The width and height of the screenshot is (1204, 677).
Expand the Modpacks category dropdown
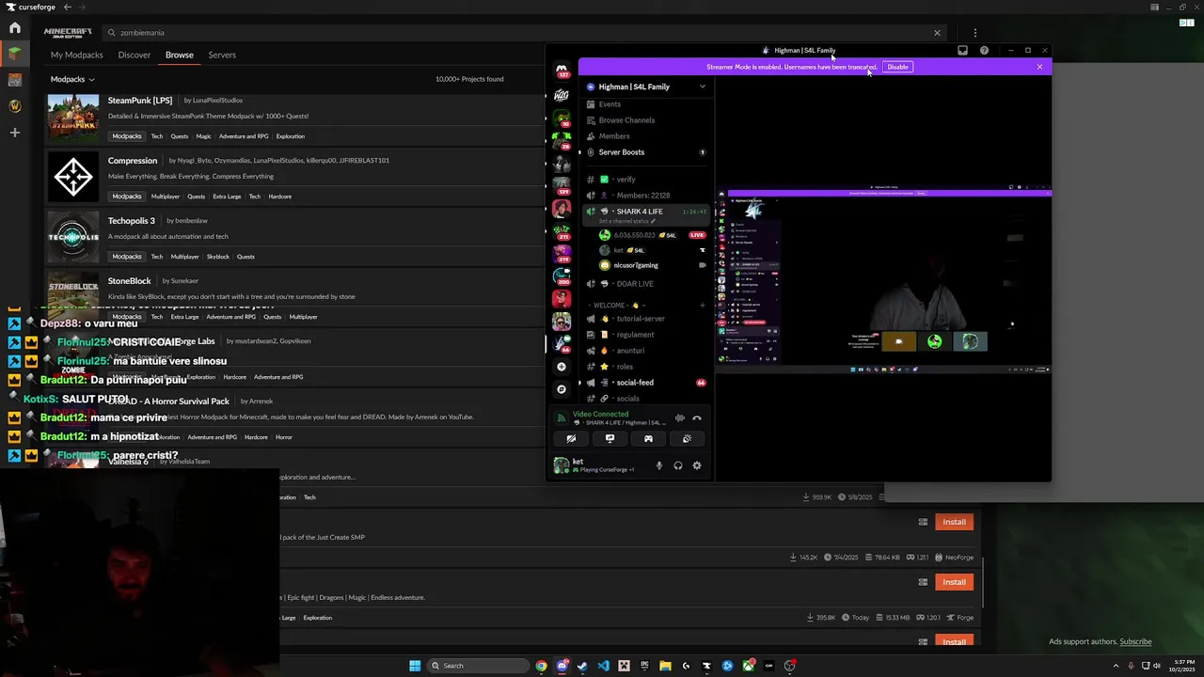pos(72,79)
